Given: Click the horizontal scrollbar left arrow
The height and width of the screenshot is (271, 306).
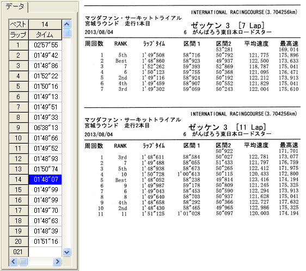Looking at the screenshot, I should pos(14,261).
